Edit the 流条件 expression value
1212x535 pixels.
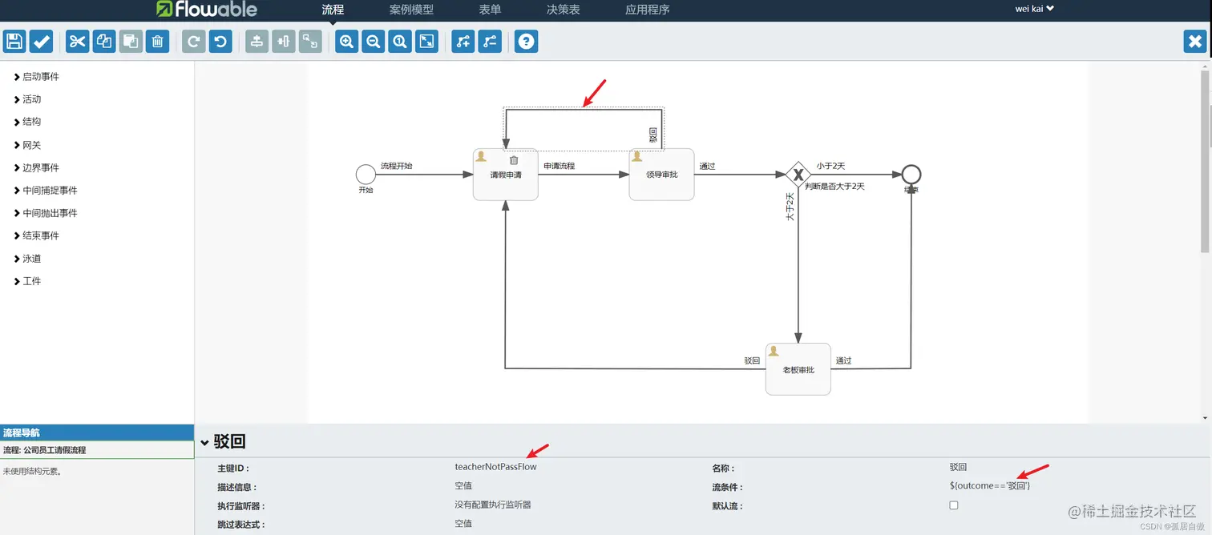(990, 486)
